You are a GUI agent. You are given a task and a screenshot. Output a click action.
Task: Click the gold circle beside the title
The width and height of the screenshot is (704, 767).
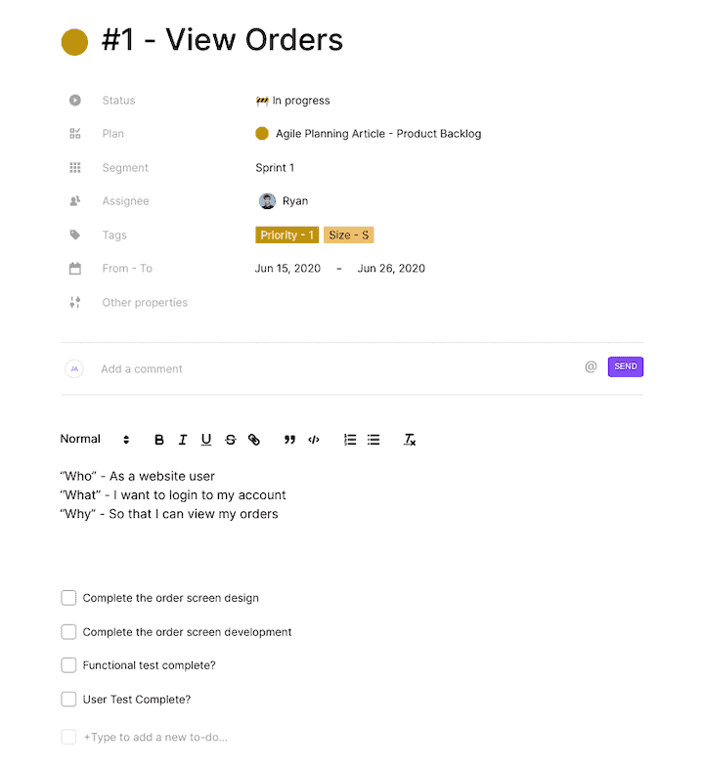[x=75, y=42]
